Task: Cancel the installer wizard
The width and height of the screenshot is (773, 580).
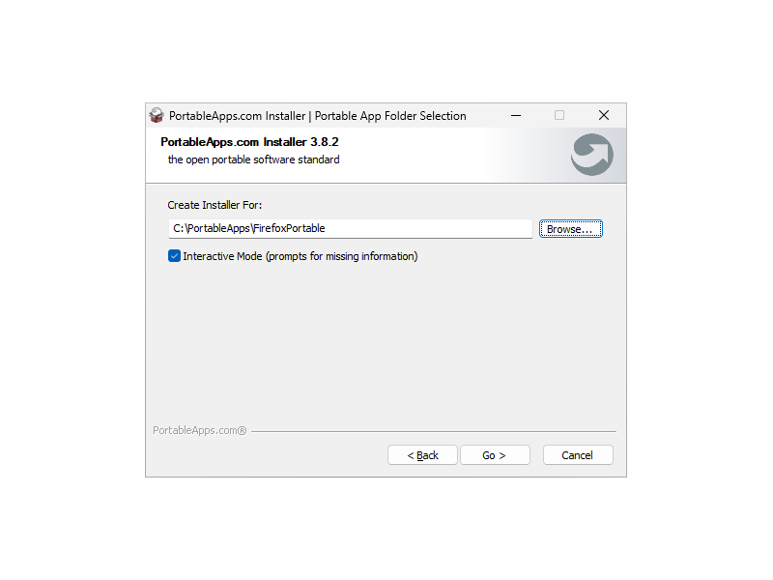Action: pyautogui.click(x=578, y=455)
